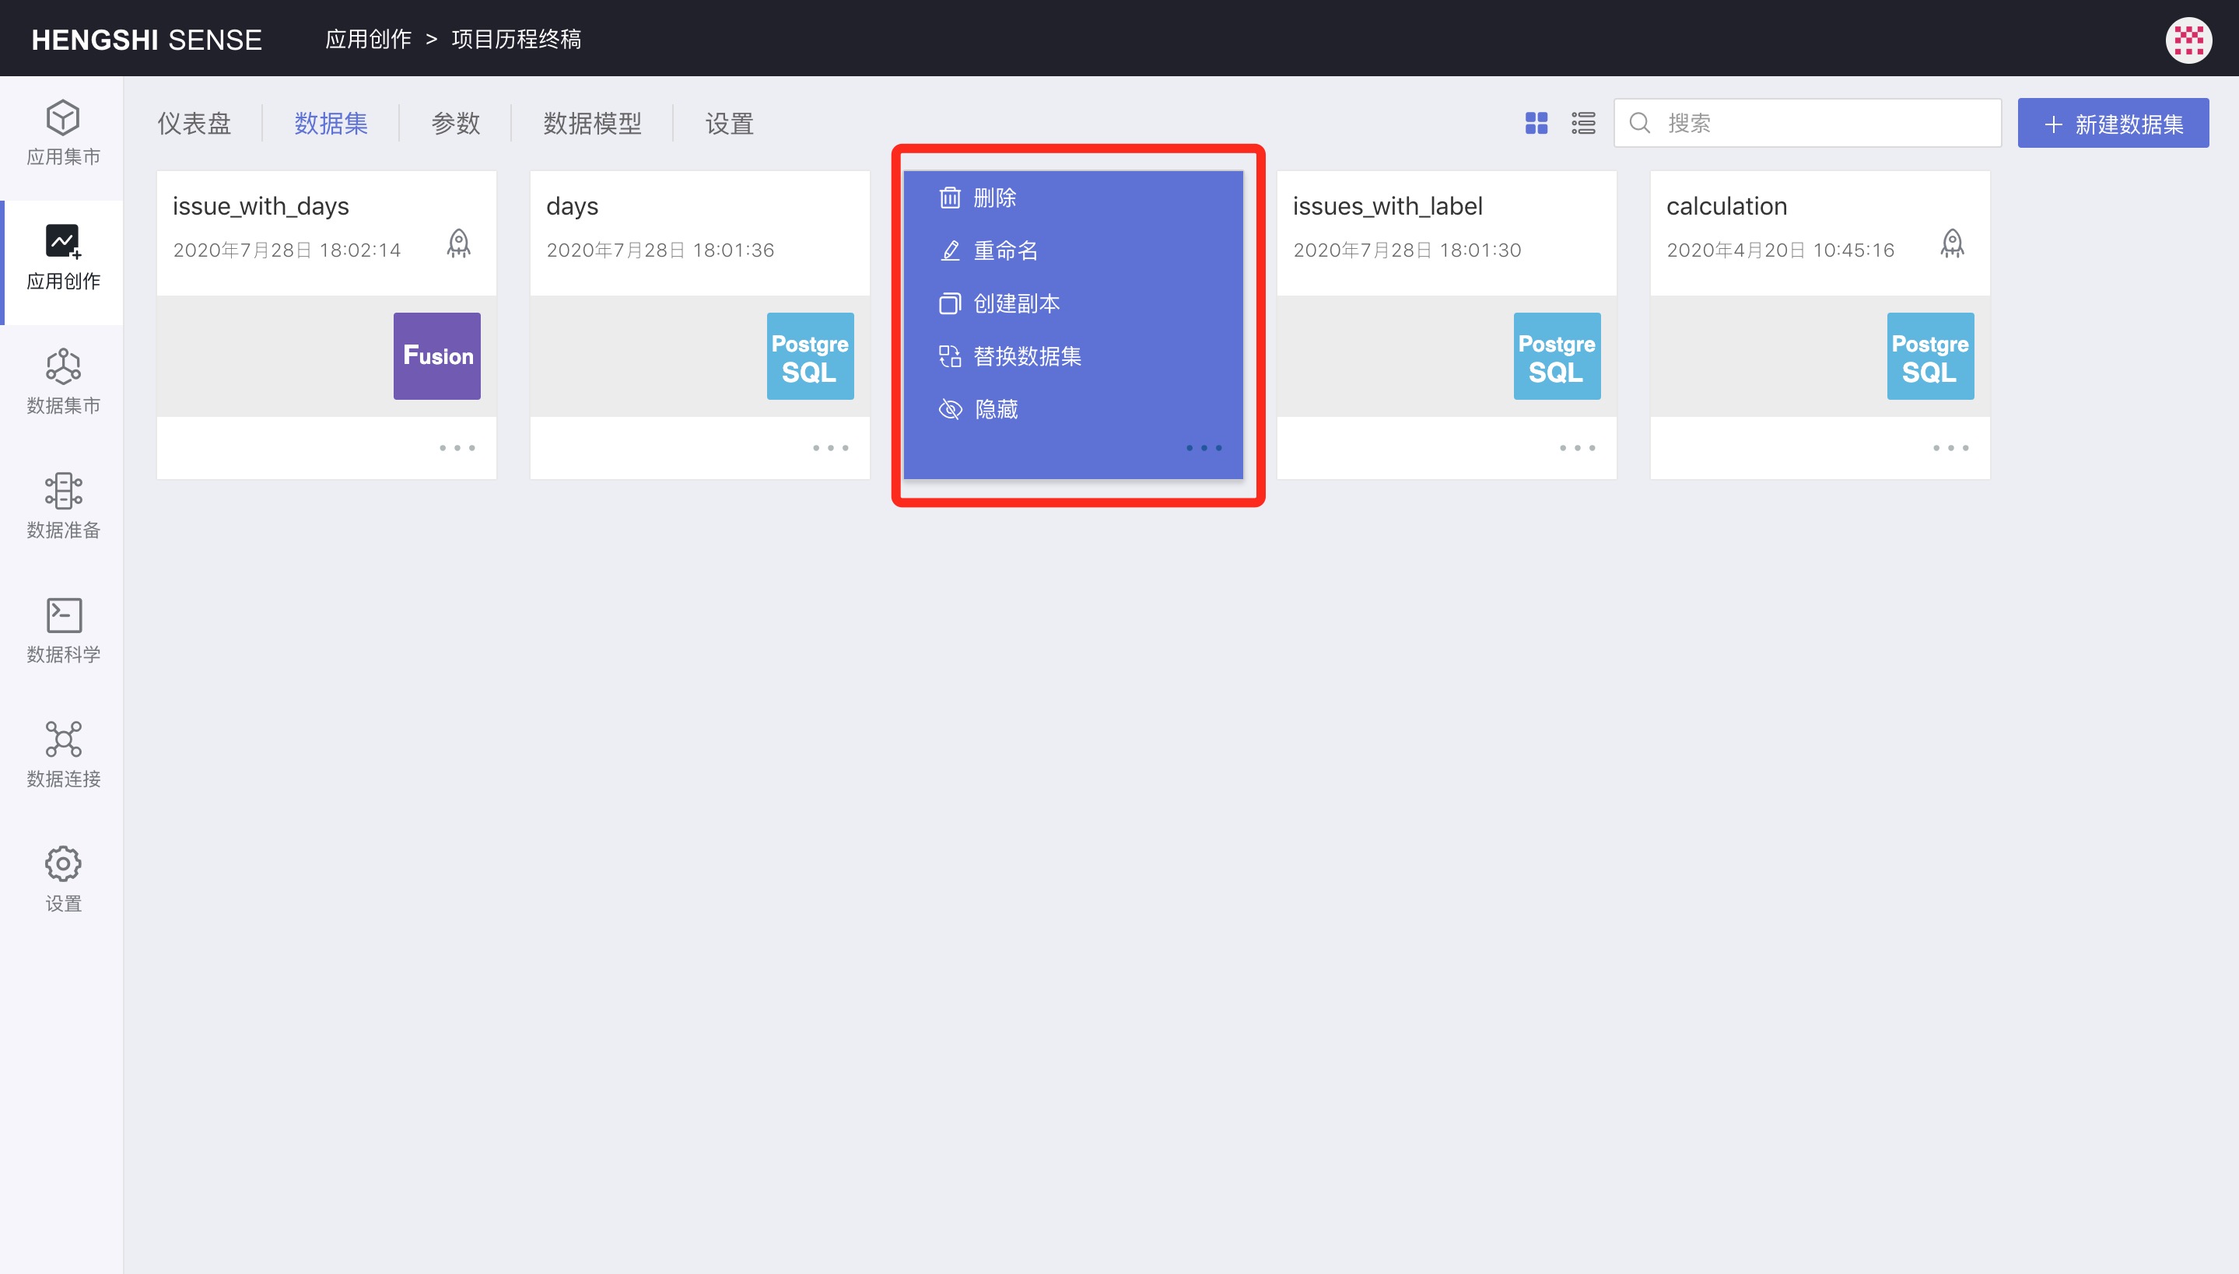
Task: Open the calculation dataset title
Action: 1726,207
